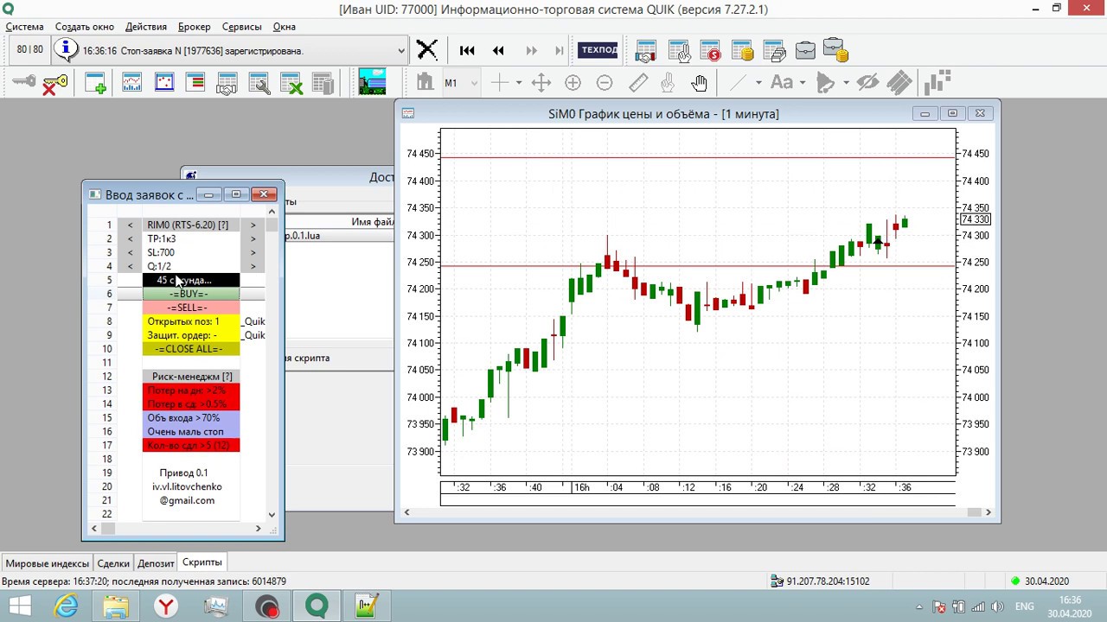Open Yandex browser from the taskbar
Screen dimensions: 1107x622
coord(165,606)
